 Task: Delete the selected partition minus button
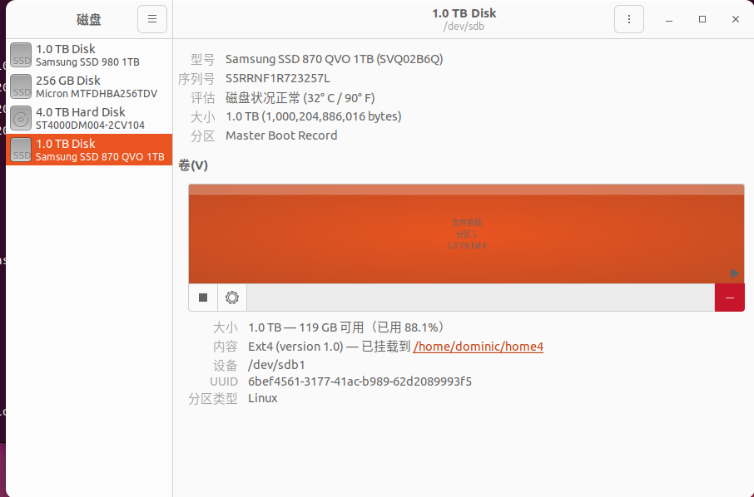[730, 298]
